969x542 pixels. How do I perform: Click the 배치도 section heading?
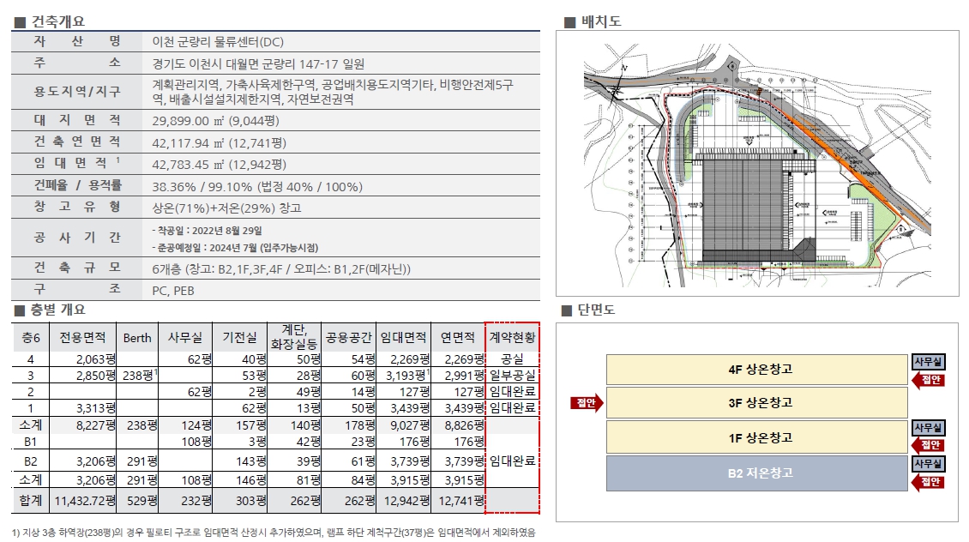(x=600, y=21)
